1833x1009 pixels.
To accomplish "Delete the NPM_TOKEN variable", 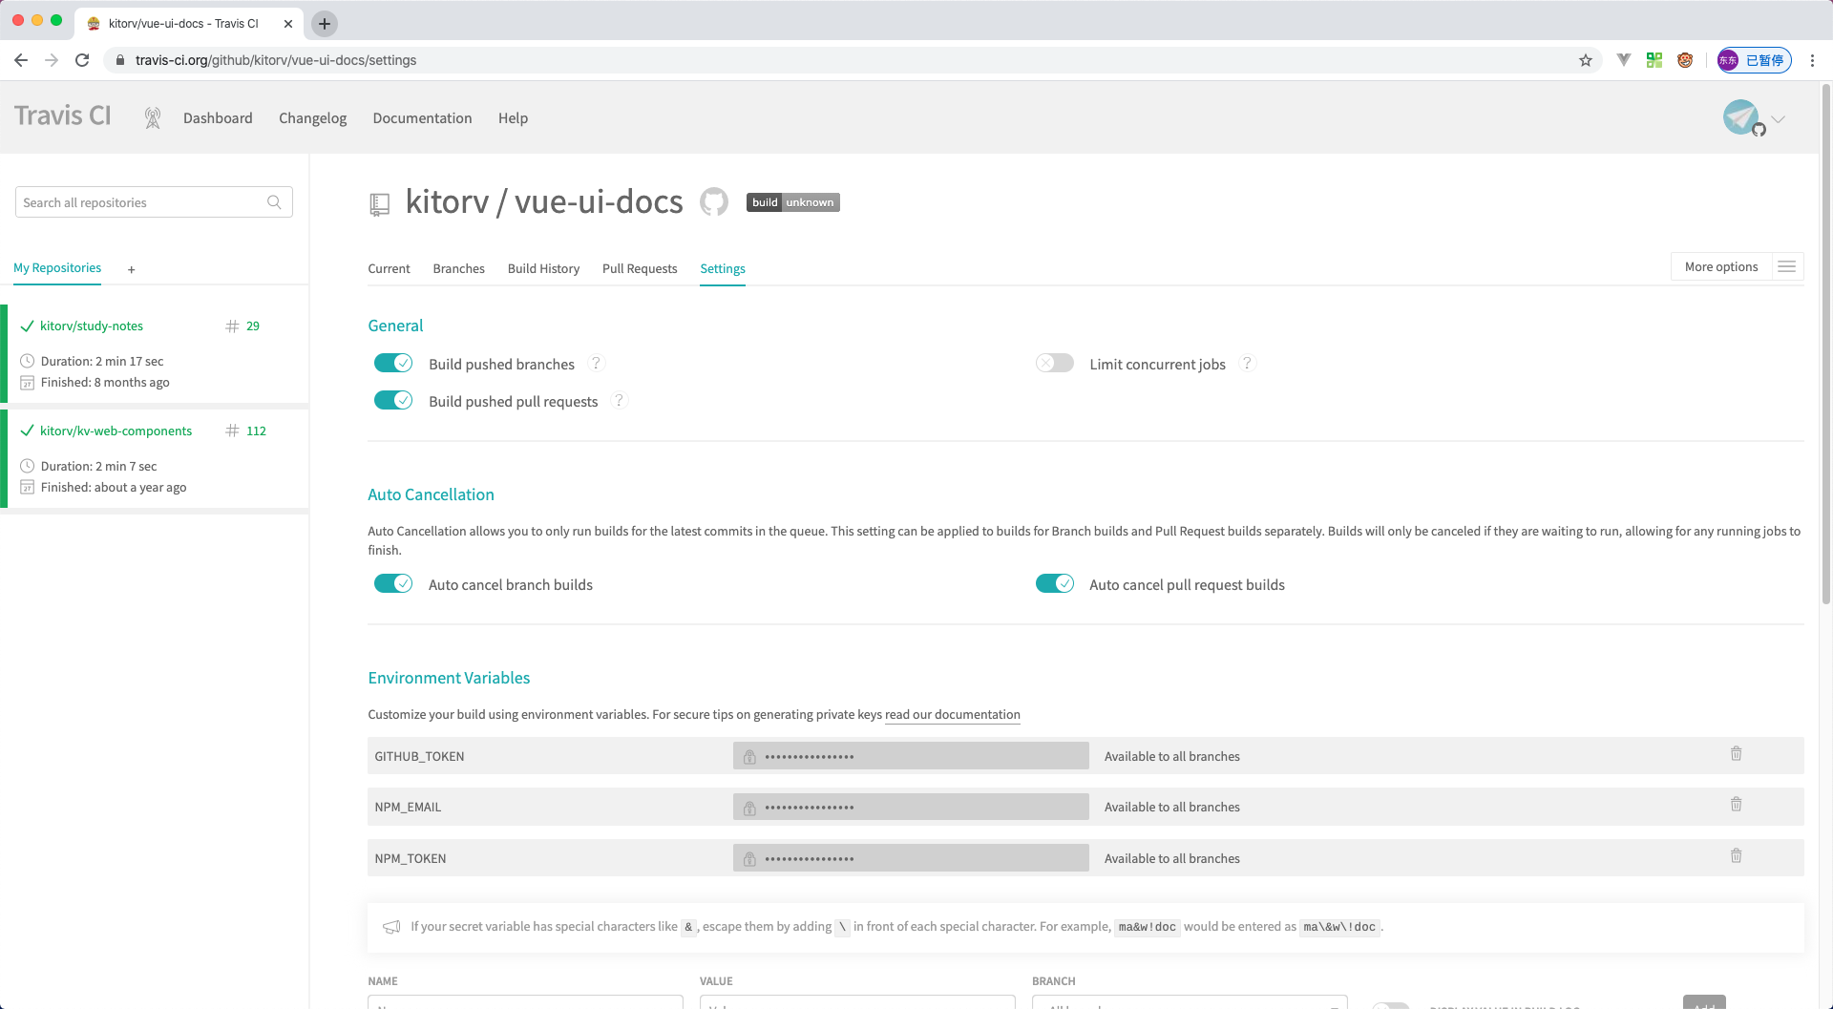I will click(x=1737, y=856).
